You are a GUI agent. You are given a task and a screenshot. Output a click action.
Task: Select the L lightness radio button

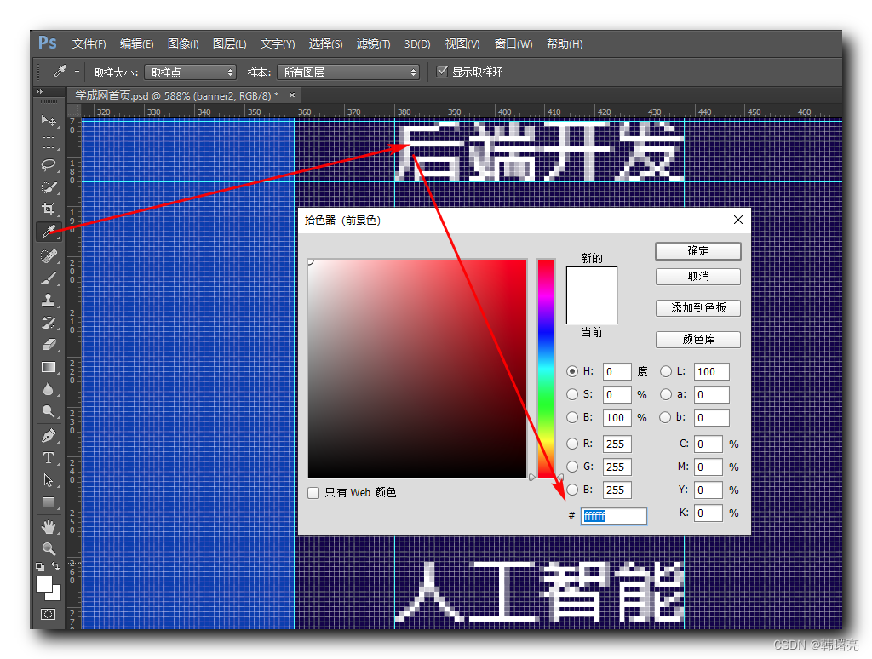(666, 371)
